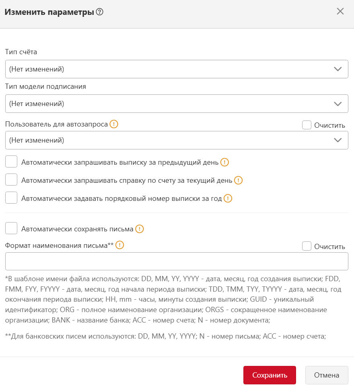
Task: Click info icon beside Пользователь для автозапроса
Action: pos(114,124)
